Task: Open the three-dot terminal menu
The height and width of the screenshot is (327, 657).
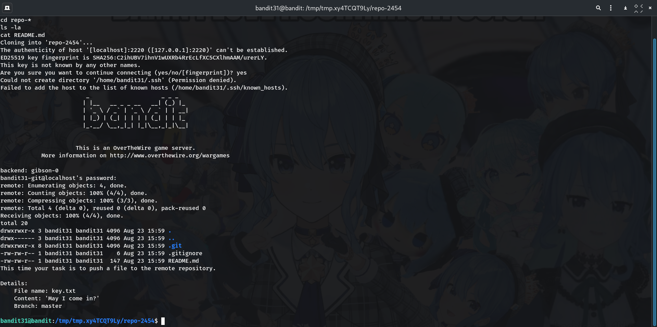Action: click(x=611, y=8)
